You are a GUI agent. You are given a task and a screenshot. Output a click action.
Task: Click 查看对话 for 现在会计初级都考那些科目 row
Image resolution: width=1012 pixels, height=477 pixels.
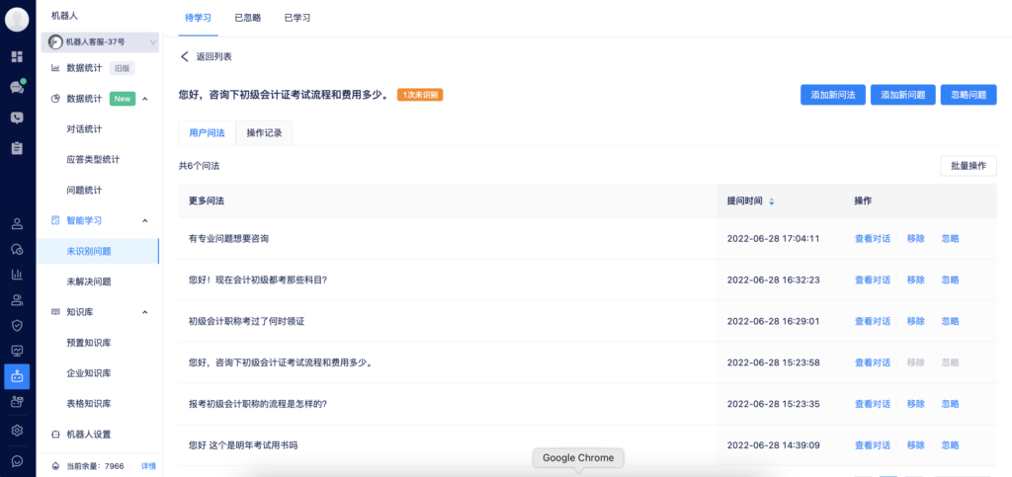(x=872, y=279)
